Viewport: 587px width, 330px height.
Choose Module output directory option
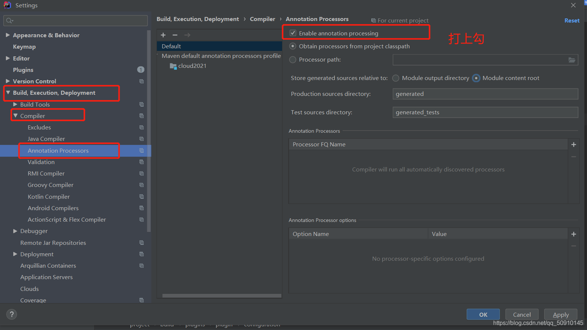point(396,78)
